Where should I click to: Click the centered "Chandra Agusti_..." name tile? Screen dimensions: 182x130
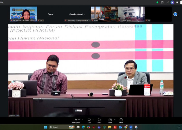pyautogui.click(x=77, y=14)
